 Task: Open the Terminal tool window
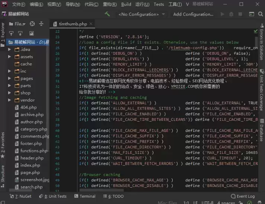click(x=85, y=196)
